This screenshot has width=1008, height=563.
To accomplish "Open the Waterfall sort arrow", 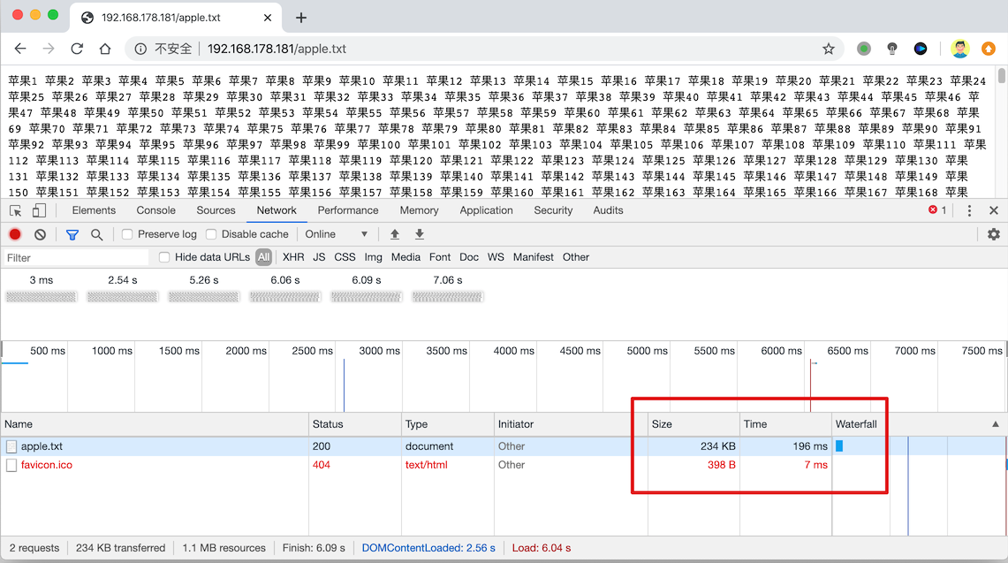I will click(995, 424).
